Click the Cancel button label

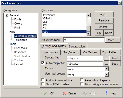[x=72, y=93]
